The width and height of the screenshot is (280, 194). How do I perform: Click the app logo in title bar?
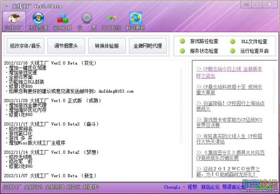click(7, 6)
